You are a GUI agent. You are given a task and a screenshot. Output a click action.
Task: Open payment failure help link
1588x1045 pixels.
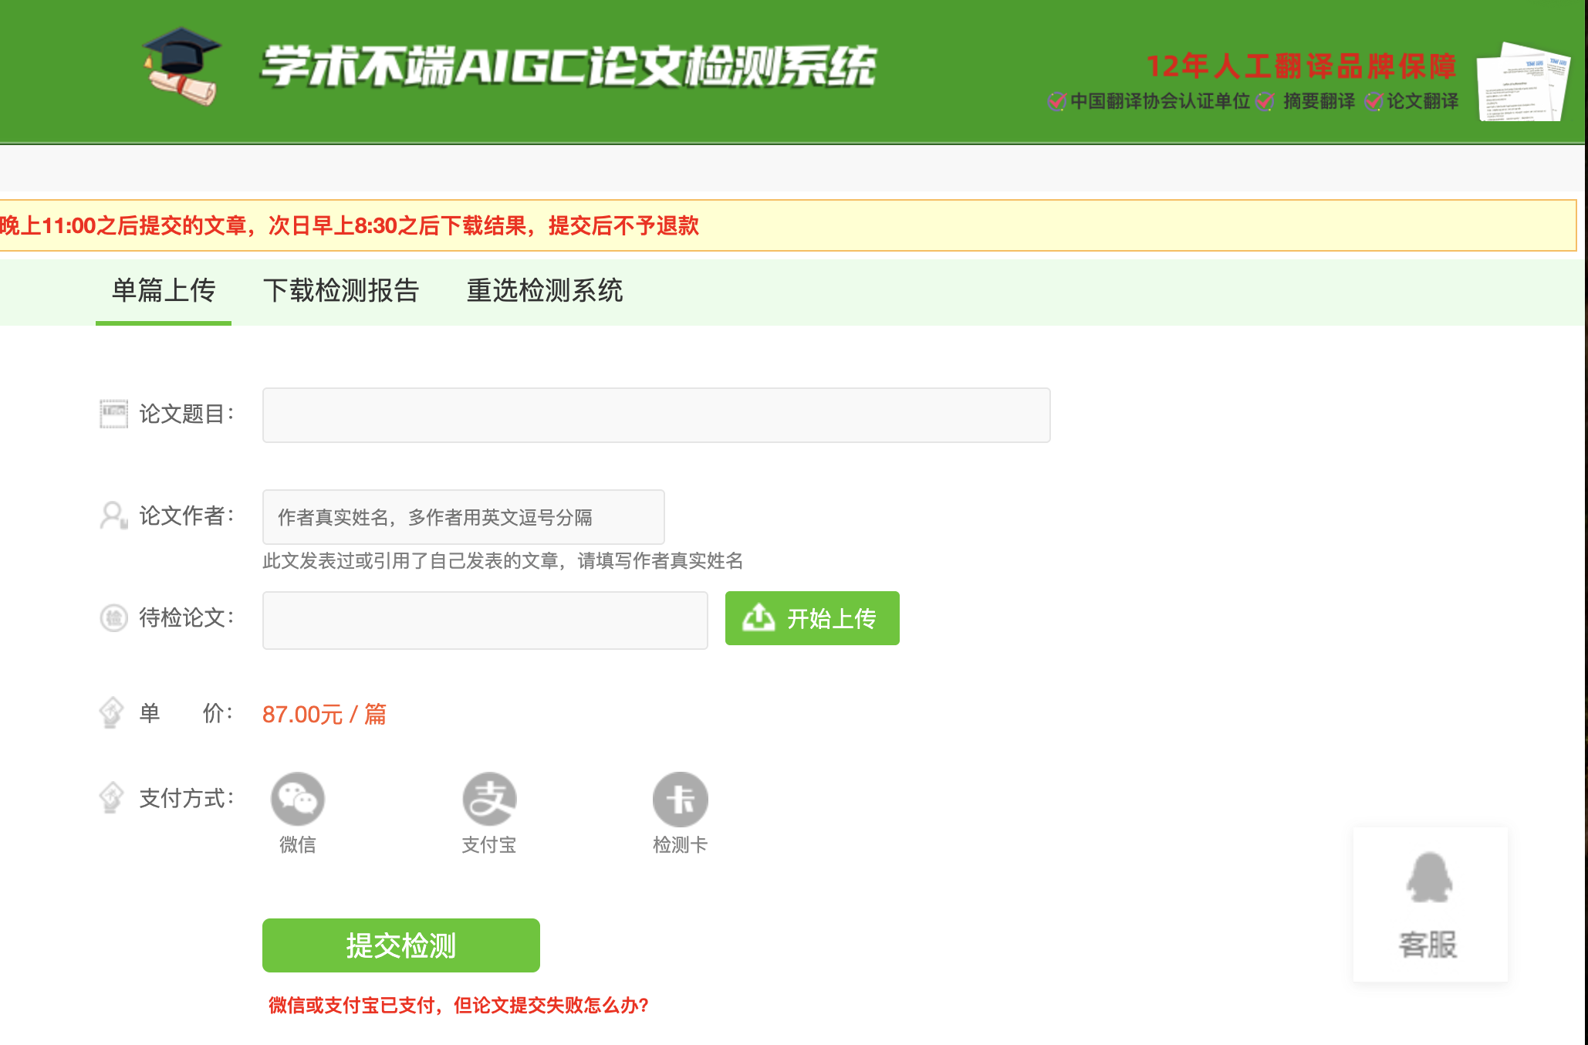(458, 1005)
